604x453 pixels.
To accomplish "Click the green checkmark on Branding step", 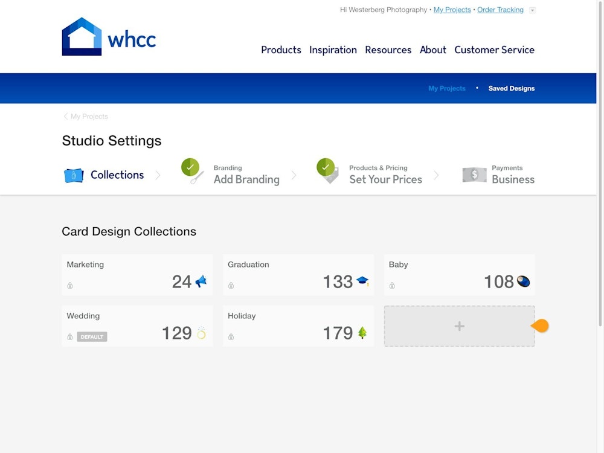I will pos(190,167).
